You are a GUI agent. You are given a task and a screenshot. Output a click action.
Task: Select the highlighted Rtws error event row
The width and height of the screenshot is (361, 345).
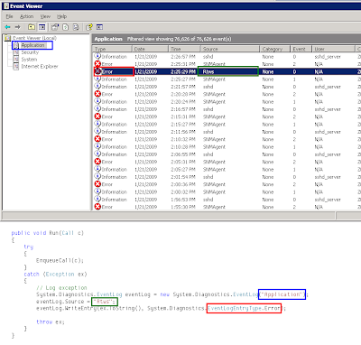pos(227,71)
